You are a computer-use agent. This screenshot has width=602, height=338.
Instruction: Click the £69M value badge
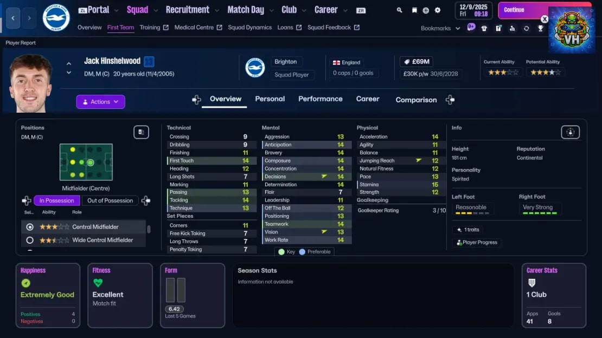[x=417, y=62]
